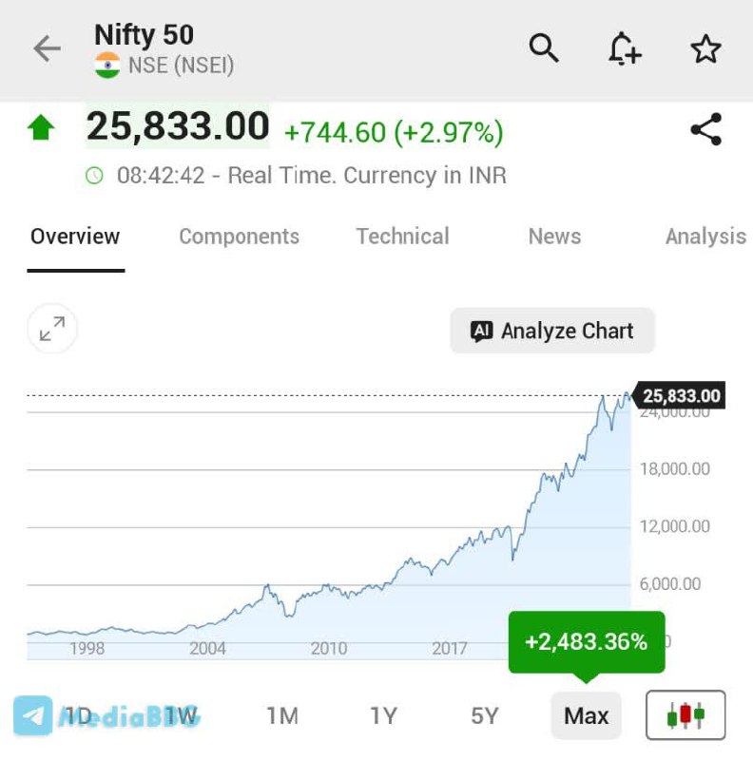Open search with magnifying glass icon
The height and width of the screenshot is (760, 753).
click(x=544, y=47)
